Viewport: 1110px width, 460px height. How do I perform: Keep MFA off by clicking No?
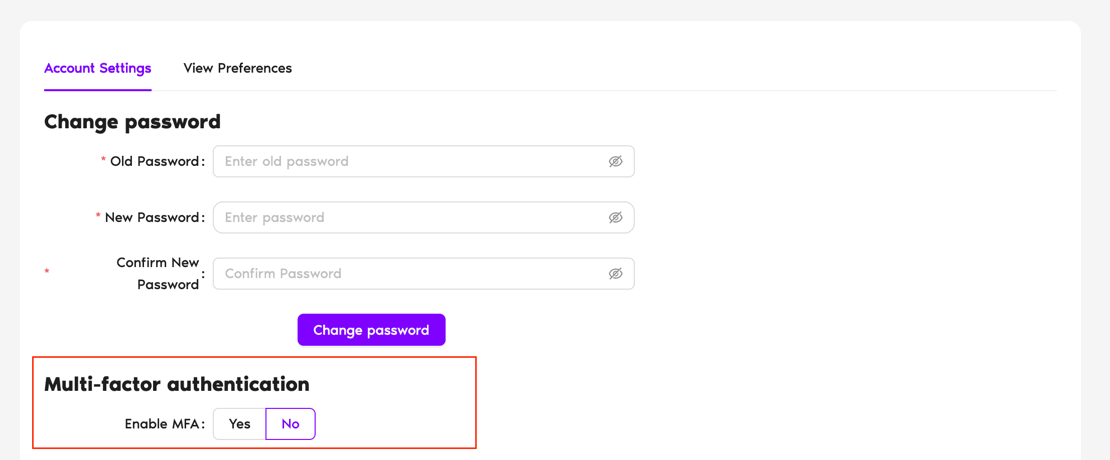coord(290,423)
